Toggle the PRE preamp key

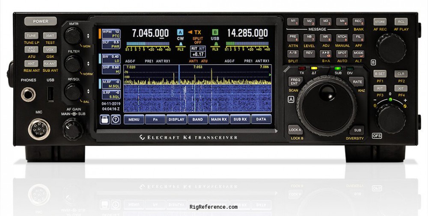(293, 38)
